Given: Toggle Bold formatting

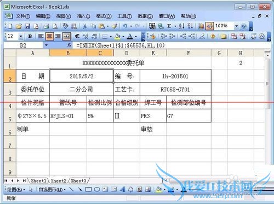Looking at the screenshot, I should click(x=30, y=37).
